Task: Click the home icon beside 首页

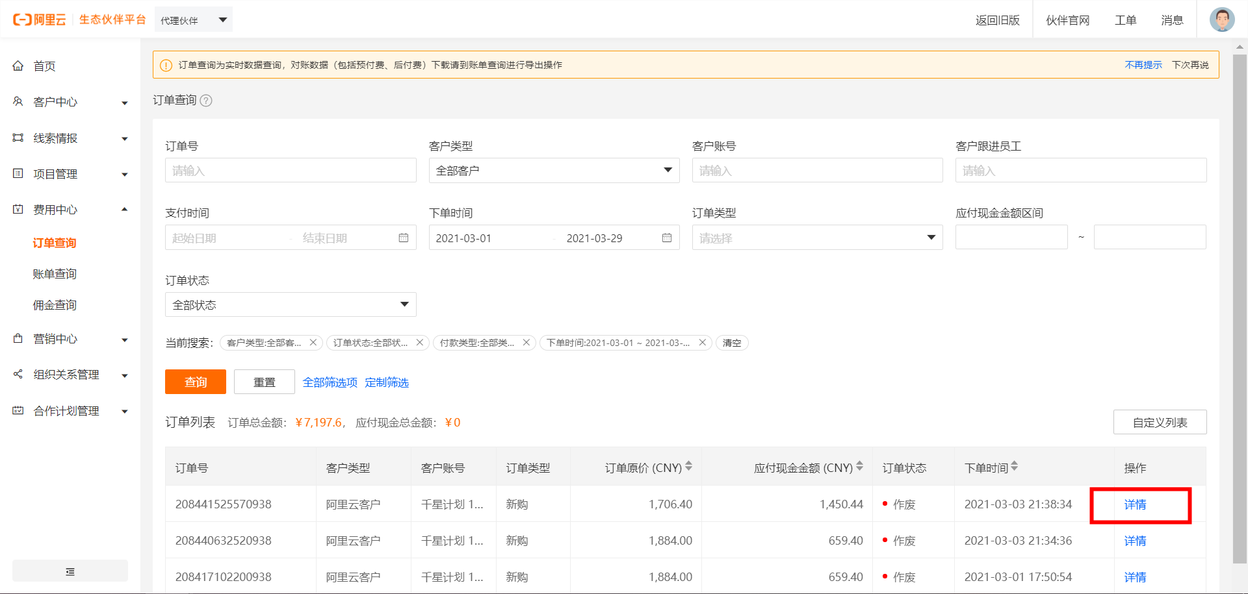Action: [18, 66]
